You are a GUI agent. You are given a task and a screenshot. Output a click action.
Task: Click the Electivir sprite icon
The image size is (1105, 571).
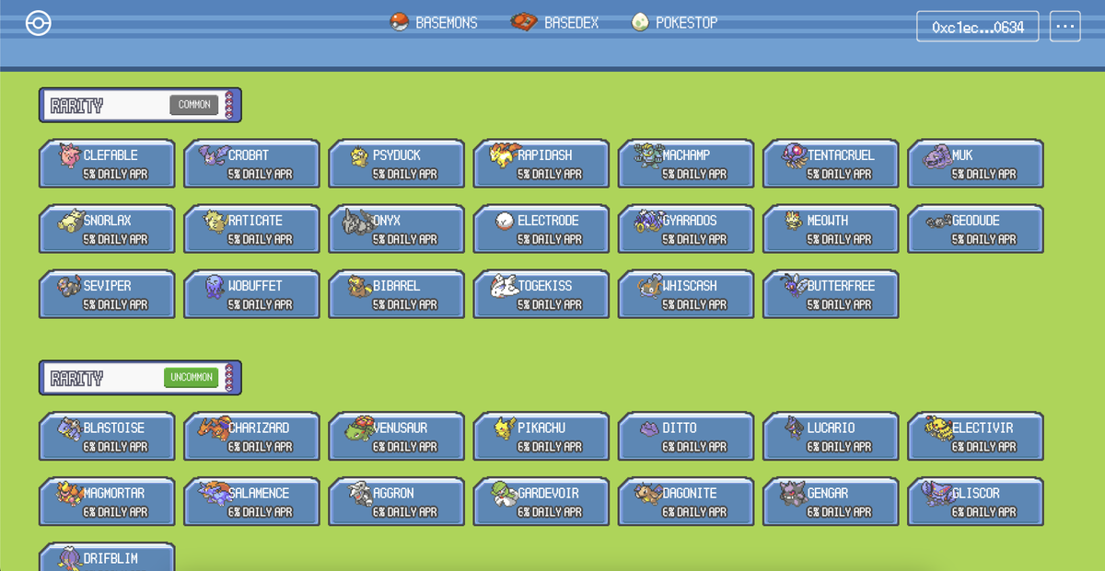(x=937, y=428)
